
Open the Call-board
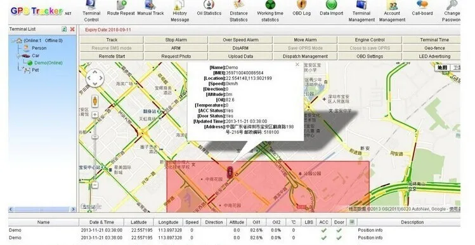[422, 8]
